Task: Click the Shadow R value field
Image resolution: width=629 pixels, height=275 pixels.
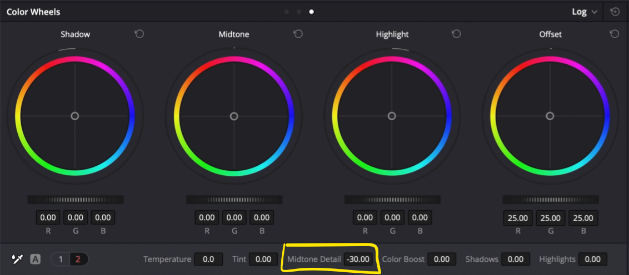Action: pyautogui.click(x=48, y=218)
